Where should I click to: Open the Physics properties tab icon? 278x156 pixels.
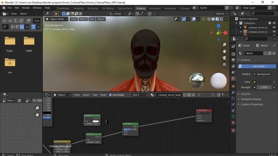[x=233, y=104]
